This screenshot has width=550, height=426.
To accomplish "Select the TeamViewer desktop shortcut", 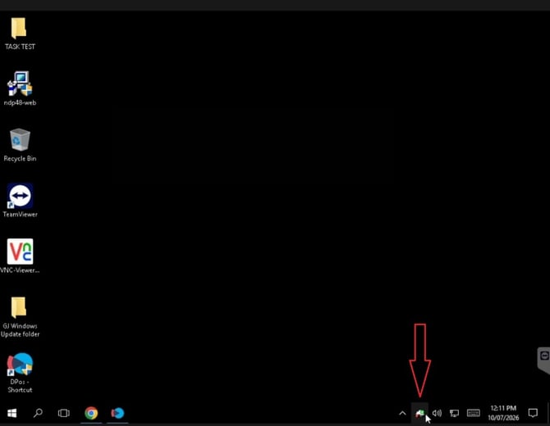I will (x=20, y=201).
